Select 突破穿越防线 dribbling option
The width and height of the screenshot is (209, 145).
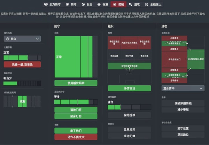click(183, 103)
